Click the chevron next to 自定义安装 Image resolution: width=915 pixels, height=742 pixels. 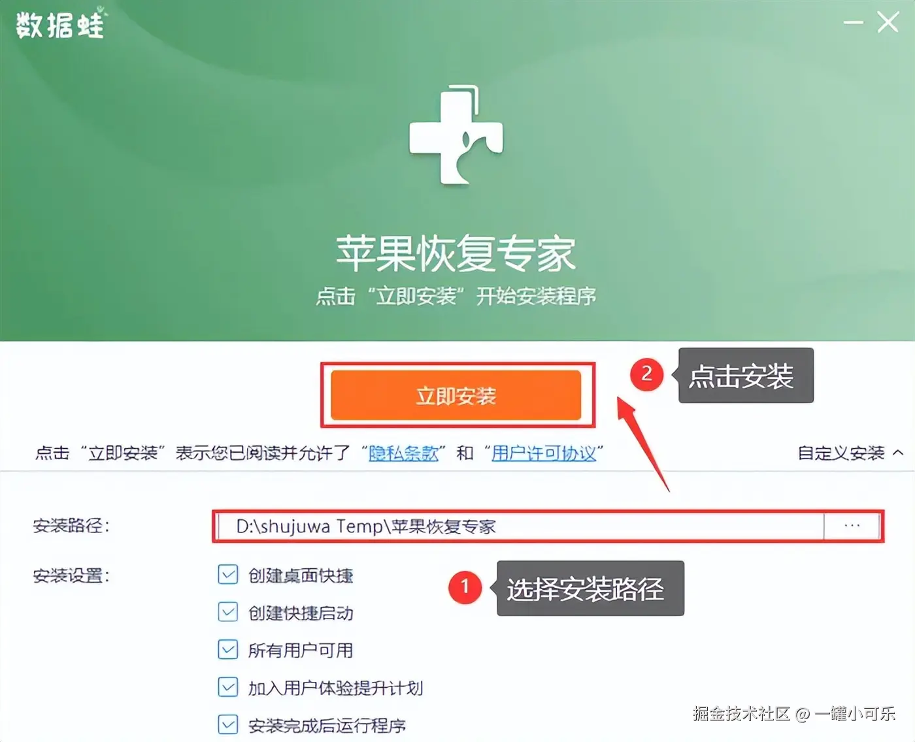(x=898, y=452)
